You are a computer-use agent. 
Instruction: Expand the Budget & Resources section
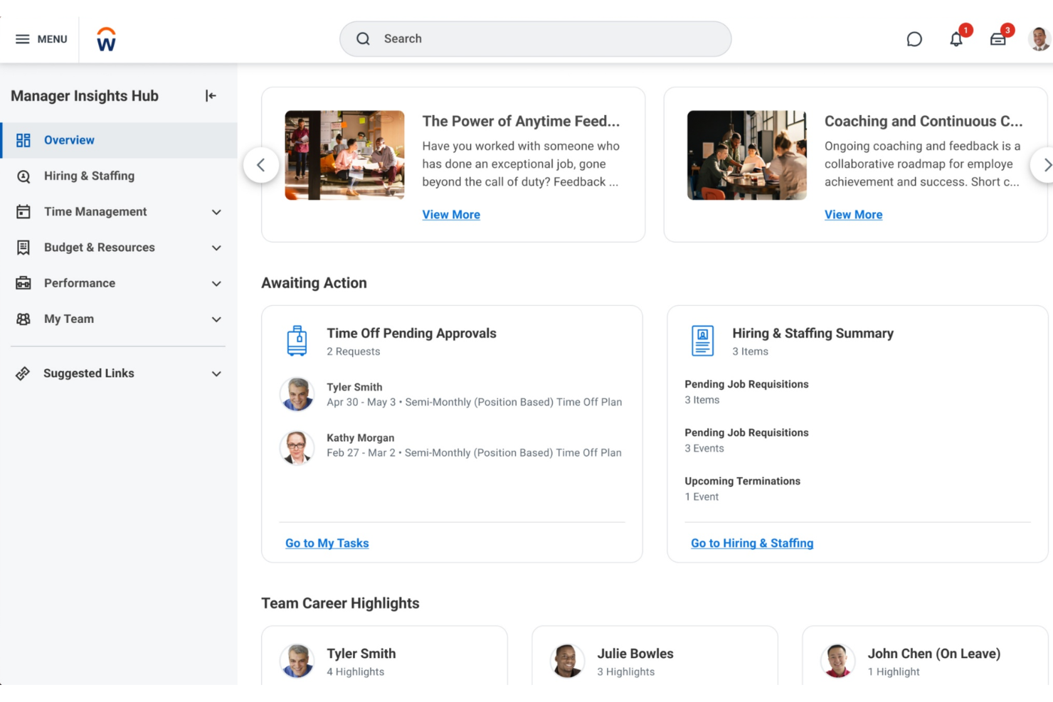(x=216, y=248)
